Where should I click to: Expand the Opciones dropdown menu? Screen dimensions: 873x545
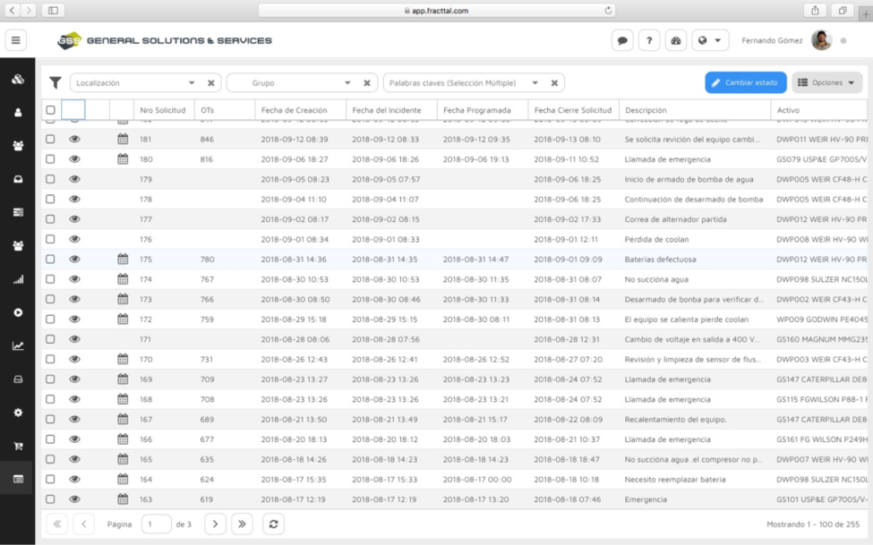point(826,83)
